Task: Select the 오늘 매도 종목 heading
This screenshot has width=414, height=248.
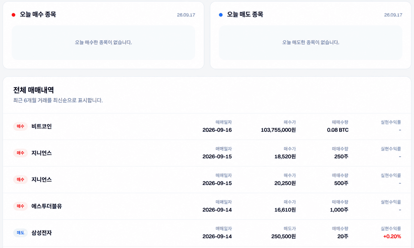Action: (245, 15)
